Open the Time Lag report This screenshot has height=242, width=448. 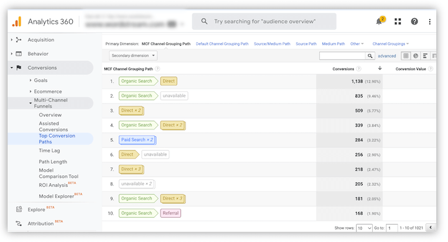click(49, 151)
